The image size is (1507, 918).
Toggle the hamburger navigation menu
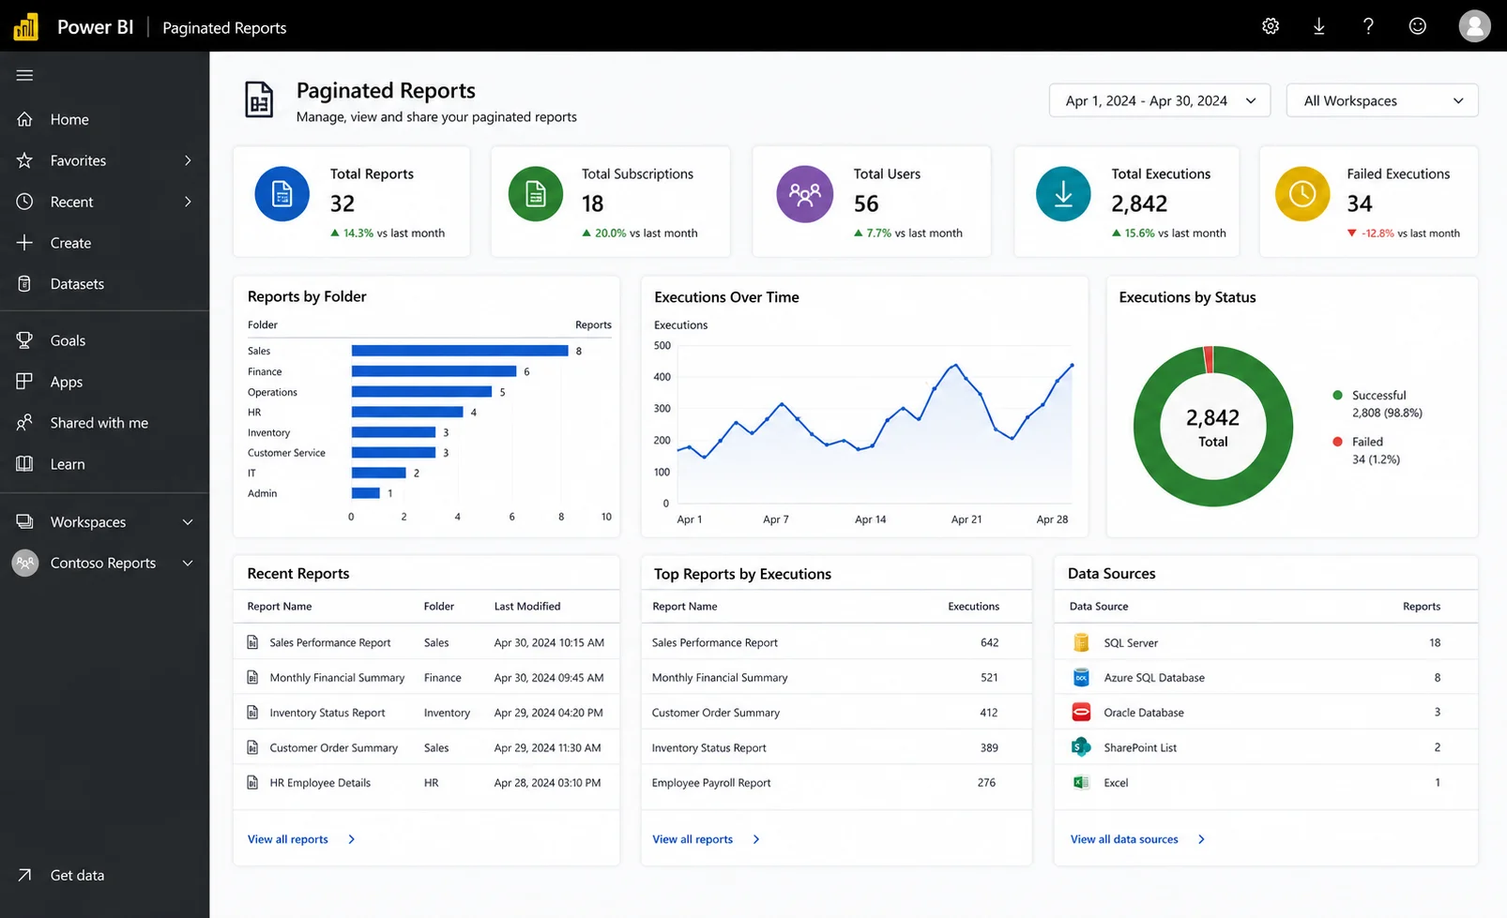coord(25,75)
